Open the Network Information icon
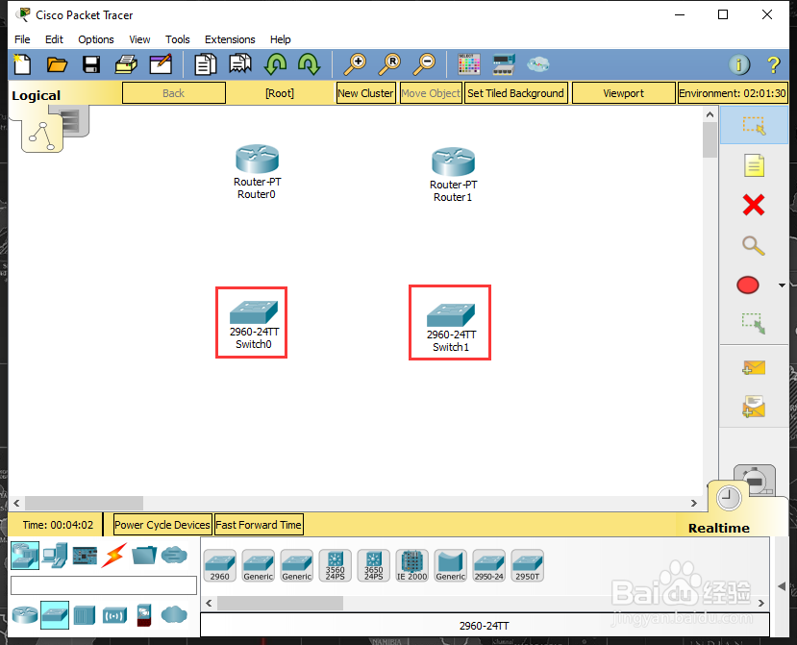Image resolution: width=797 pixels, height=645 pixels. [739, 64]
